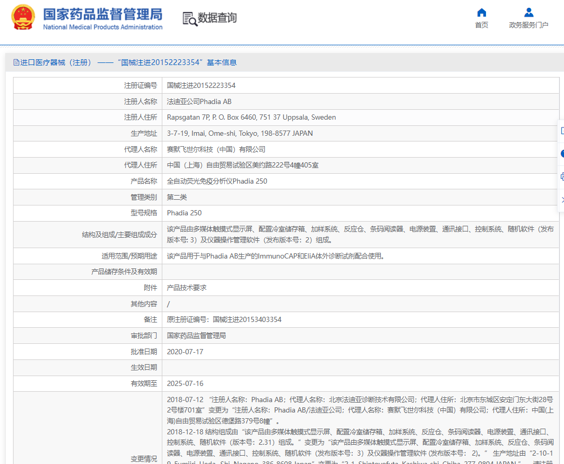Image resolution: width=564 pixels, height=464 pixels.
Task: Select the 注册证编号 row label
Action: pos(140,86)
